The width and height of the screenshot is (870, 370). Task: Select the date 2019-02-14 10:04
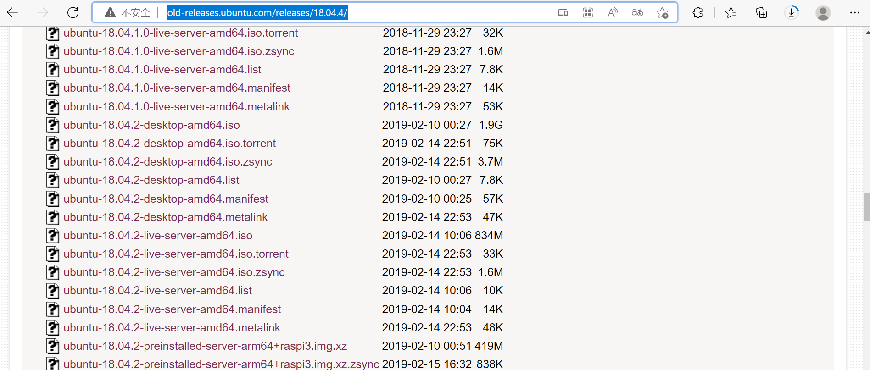(x=427, y=309)
